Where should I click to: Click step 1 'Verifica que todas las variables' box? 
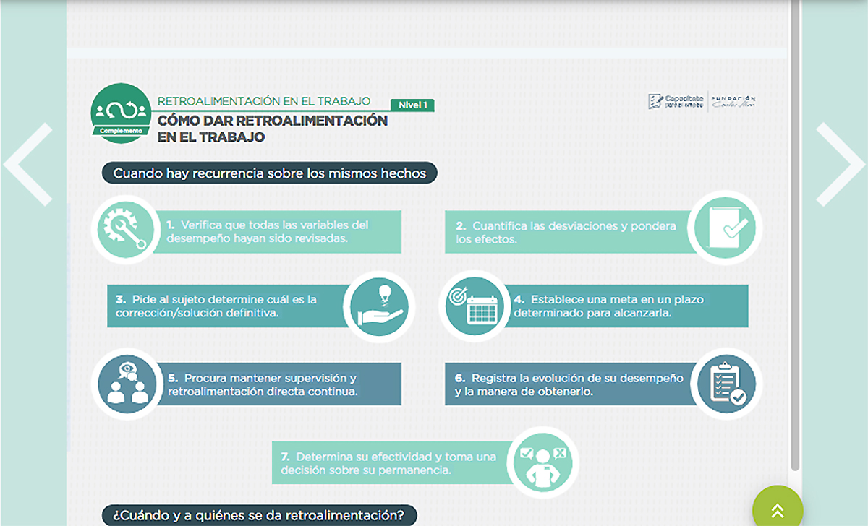pyautogui.click(x=282, y=231)
